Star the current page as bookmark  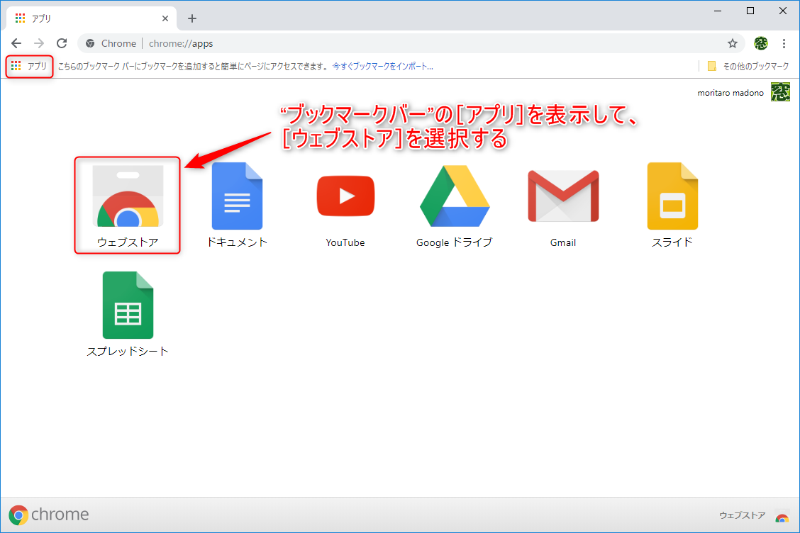pyautogui.click(x=733, y=43)
